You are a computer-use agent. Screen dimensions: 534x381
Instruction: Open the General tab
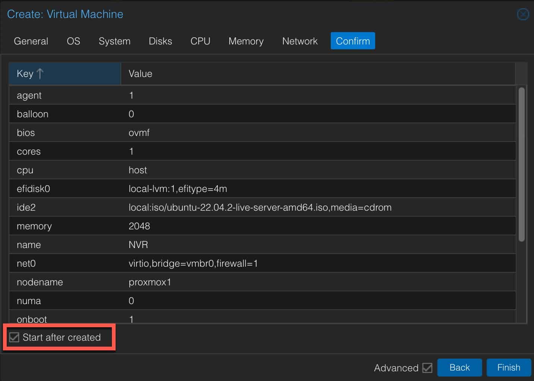coord(31,41)
